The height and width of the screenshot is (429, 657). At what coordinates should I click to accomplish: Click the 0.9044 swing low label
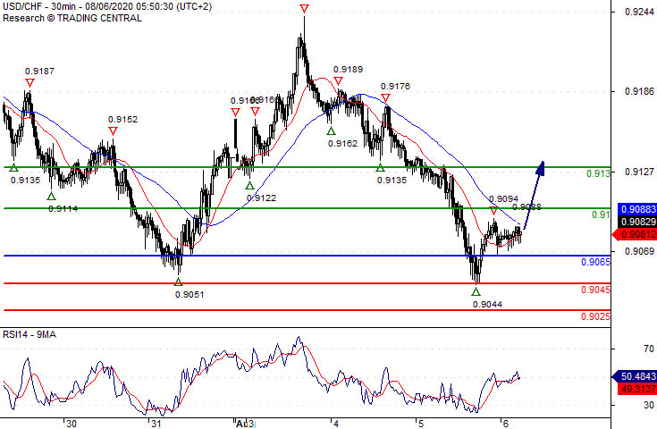[x=487, y=305]
